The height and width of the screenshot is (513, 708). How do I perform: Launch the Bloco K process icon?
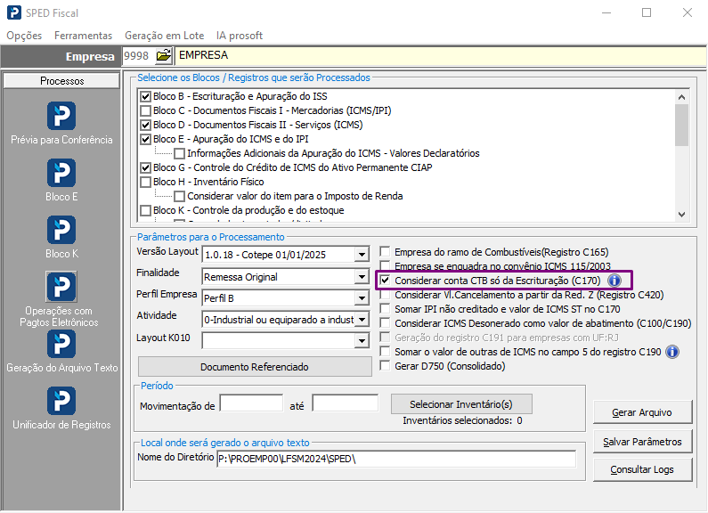[x=61, y=230]
